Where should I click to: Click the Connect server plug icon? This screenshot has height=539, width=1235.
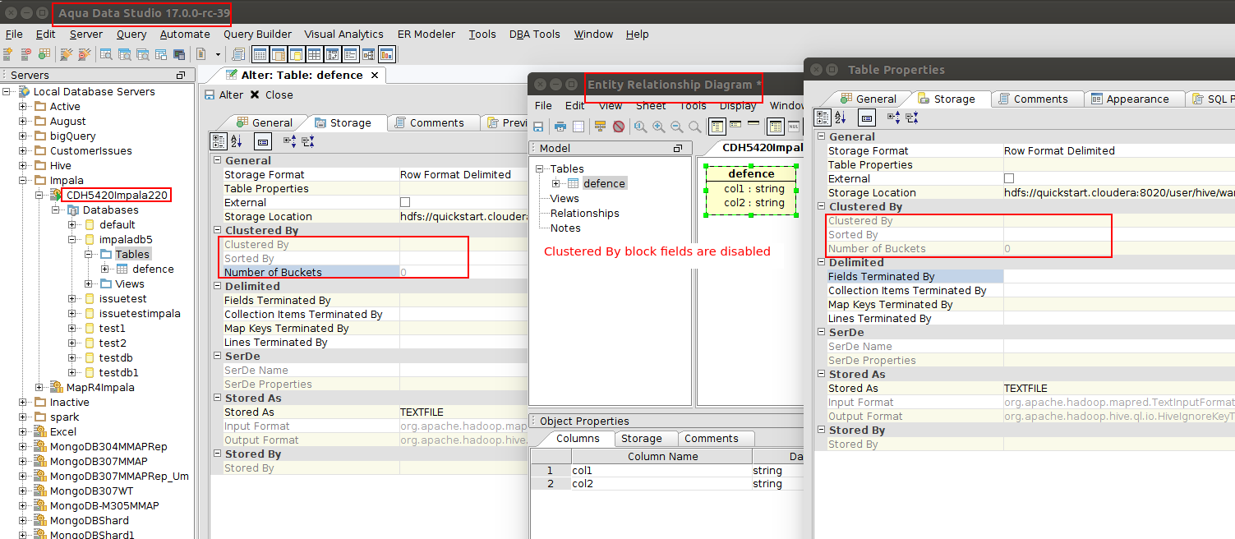[66, 54]
